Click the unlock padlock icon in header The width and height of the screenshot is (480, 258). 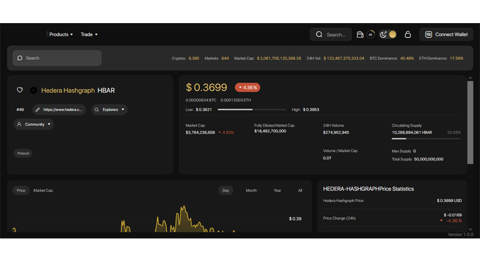click(x=408, y=34)
